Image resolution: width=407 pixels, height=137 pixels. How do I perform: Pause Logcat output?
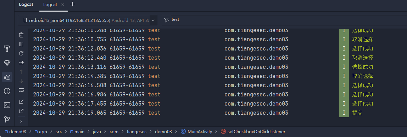coord(21,44)
